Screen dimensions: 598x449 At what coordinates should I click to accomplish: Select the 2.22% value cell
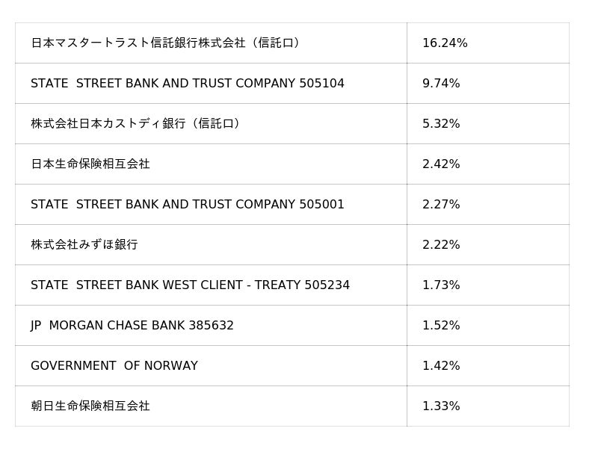click(441, 245)
